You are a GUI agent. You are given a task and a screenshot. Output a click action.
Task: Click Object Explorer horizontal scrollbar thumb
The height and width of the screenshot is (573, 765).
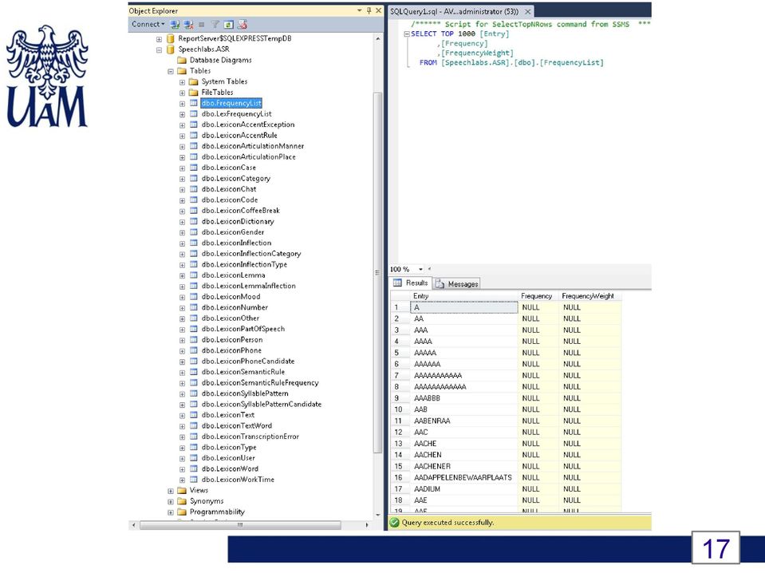tap(240, 525)
